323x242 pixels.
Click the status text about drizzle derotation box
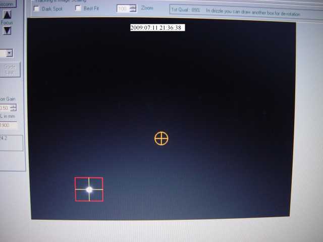pyautogui.click(x=253, y=13)
